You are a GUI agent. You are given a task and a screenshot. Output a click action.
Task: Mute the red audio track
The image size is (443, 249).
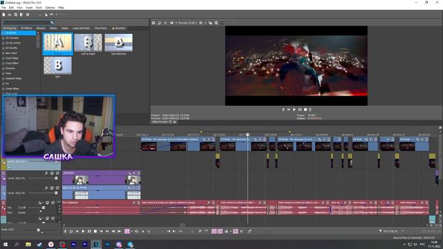tap(47, 203)
